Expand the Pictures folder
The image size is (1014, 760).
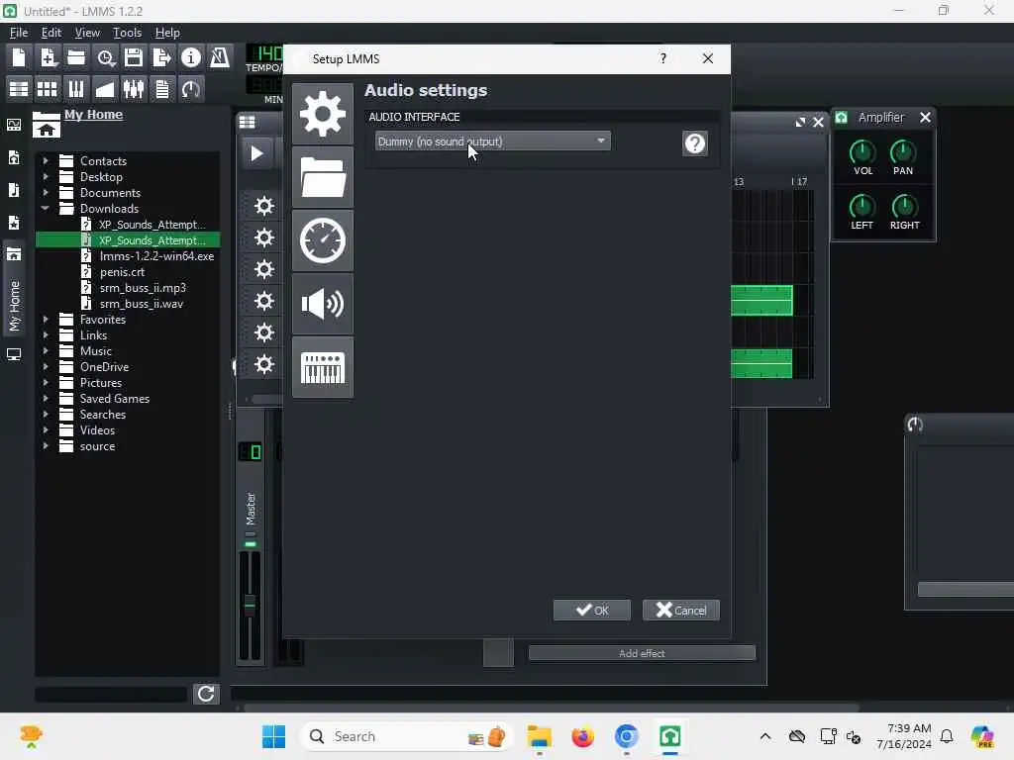point(46,383)
